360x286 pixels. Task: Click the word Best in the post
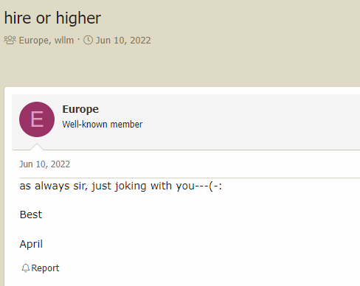[x=31, y=214]
